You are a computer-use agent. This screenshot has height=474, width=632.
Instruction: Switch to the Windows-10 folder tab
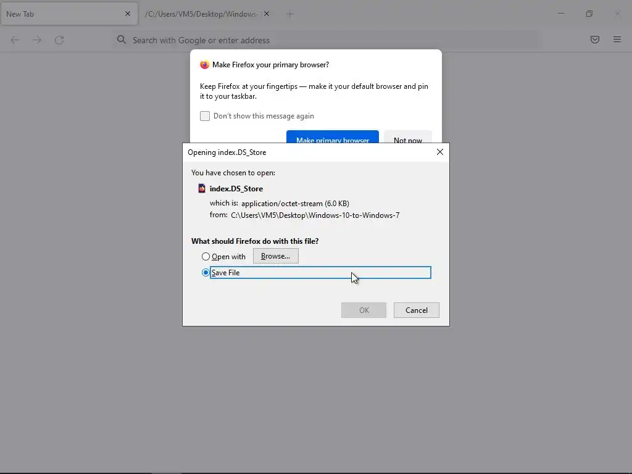(202, 14)
